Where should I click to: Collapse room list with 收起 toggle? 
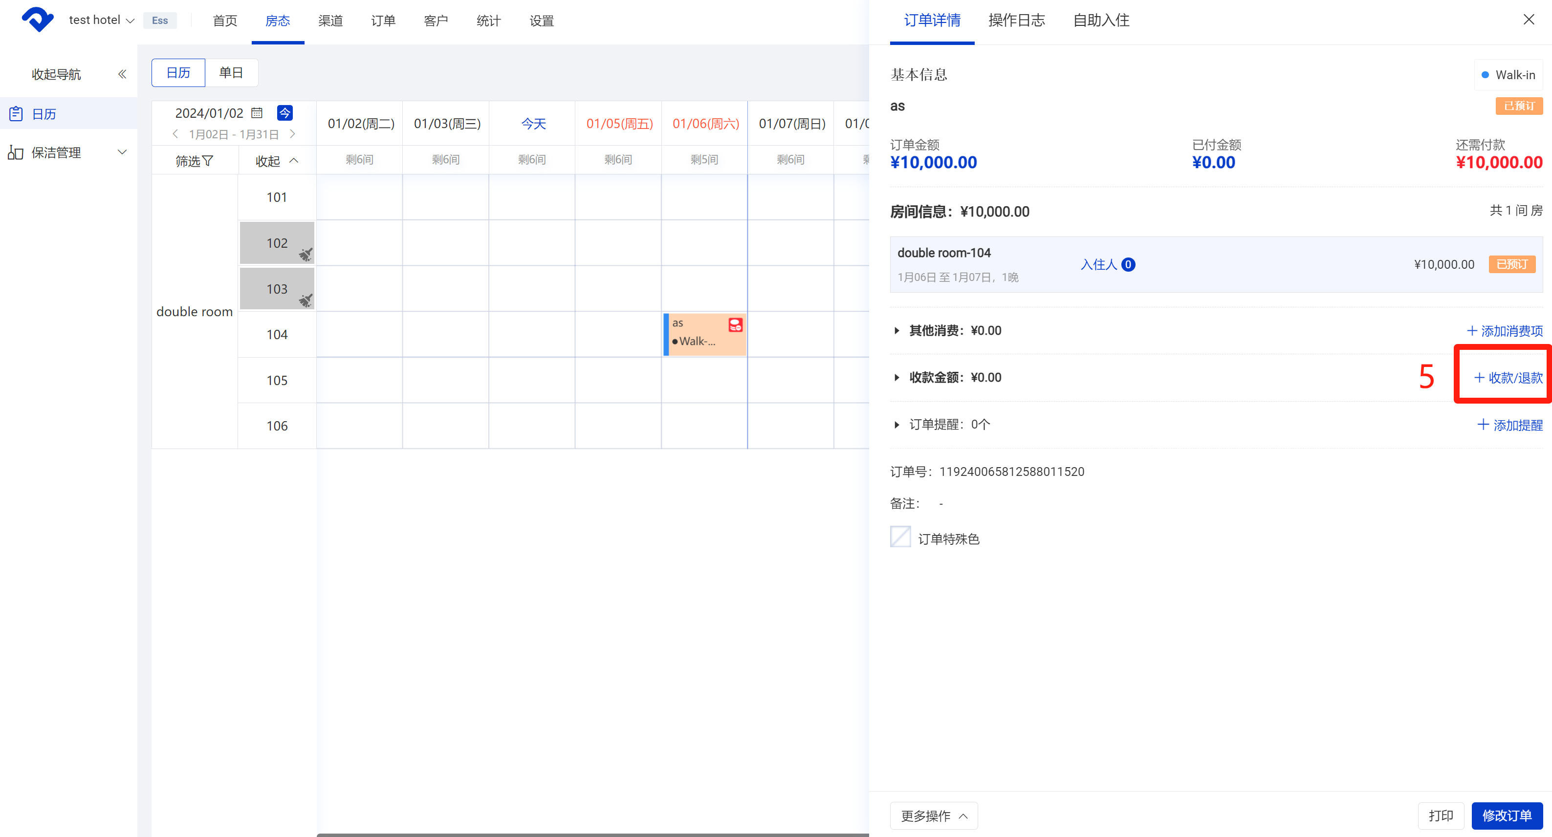click(x=277, y=161)
